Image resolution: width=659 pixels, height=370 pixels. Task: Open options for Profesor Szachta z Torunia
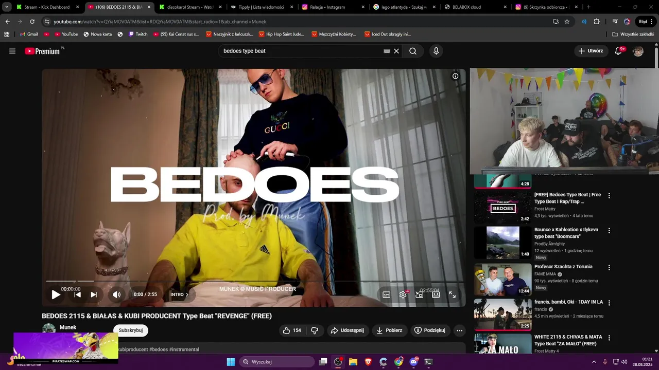point(609,268)
